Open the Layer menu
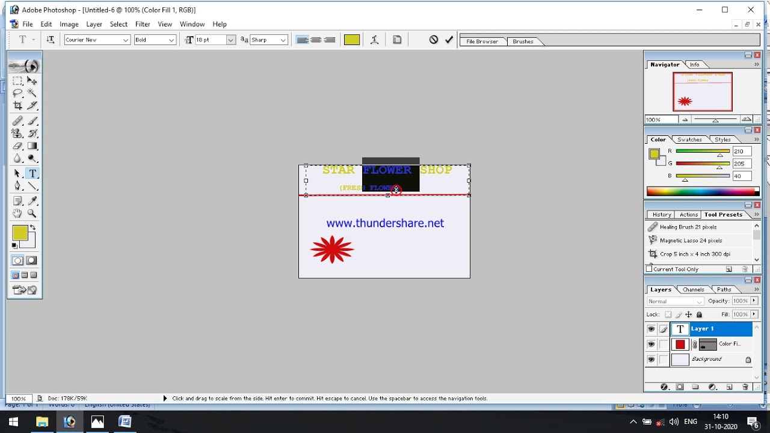The height and width of the screenshot is (433, 770). click(94, 24)
